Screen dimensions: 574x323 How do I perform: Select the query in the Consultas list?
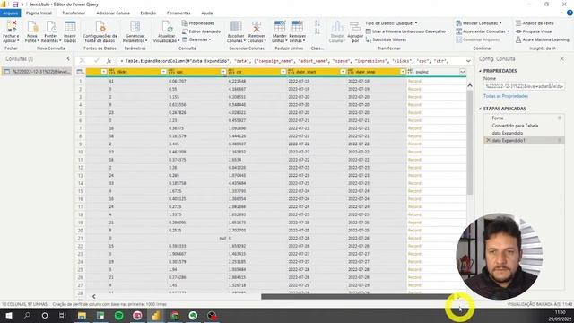[x=37, y=72]
